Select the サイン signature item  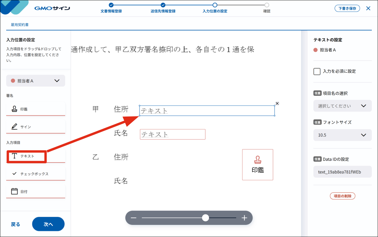click(35, 127)
